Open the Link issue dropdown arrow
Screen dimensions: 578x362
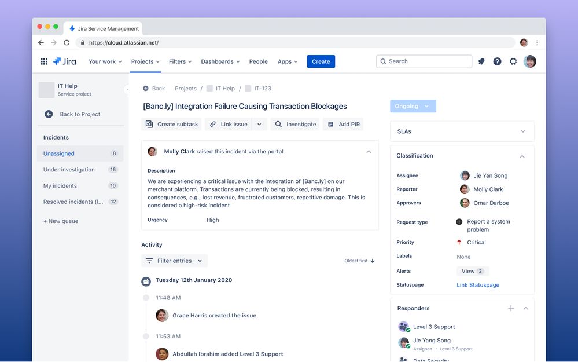259,125
